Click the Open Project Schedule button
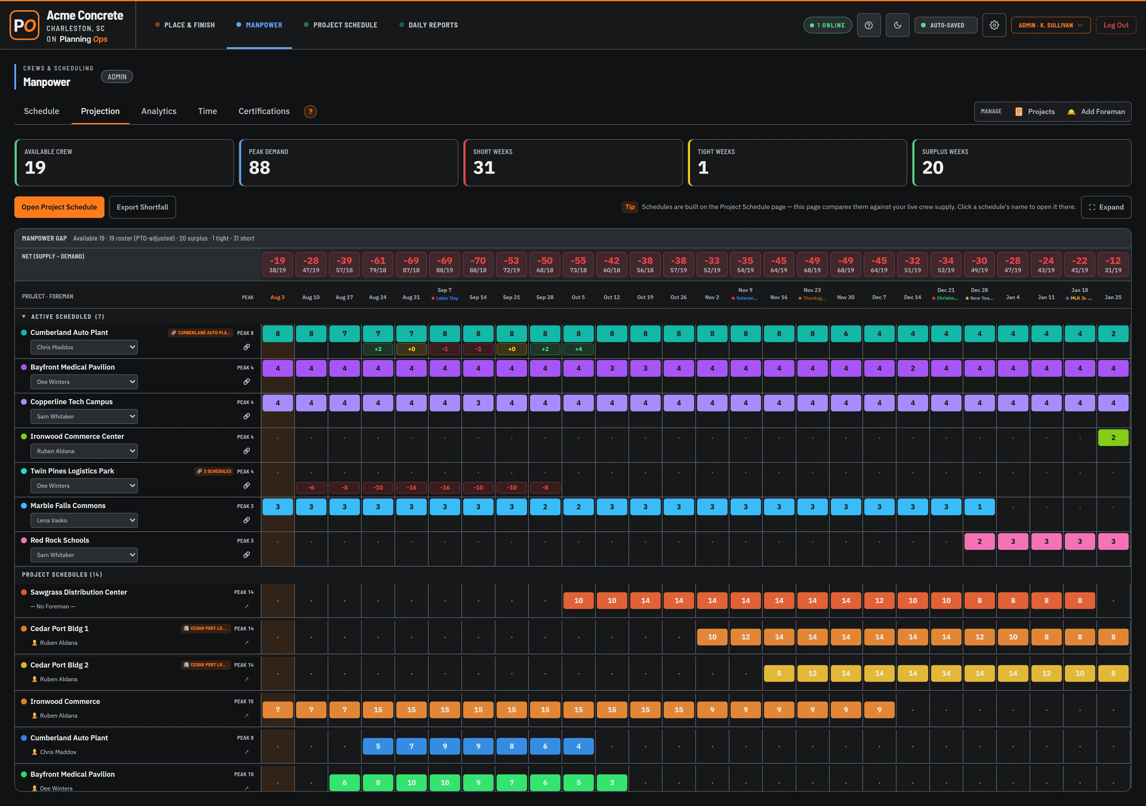 click(x=59, y=207)
